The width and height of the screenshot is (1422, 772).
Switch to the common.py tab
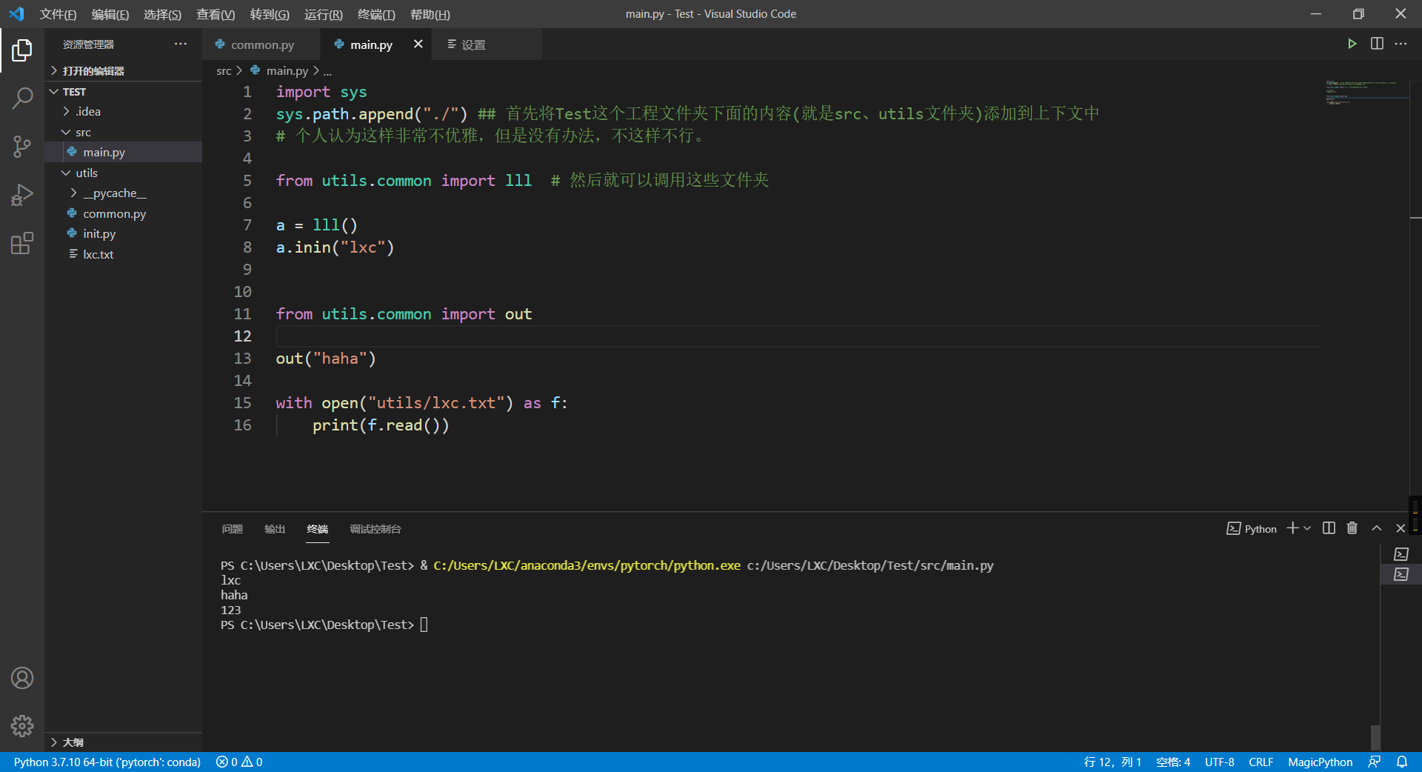pos(261,44)
